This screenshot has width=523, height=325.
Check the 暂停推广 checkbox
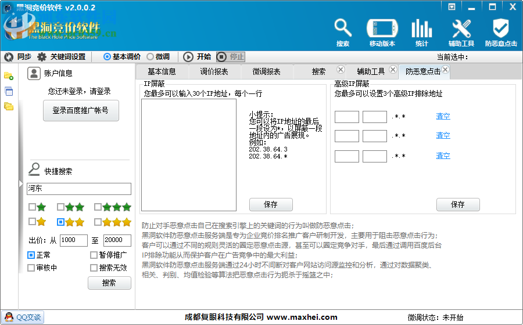click(94, 255)
